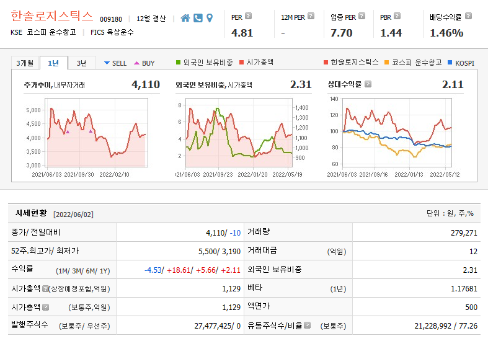The image size is (488, 341).
Task: Click the KSE 코스피 운수창고 label
Action: 43,32
